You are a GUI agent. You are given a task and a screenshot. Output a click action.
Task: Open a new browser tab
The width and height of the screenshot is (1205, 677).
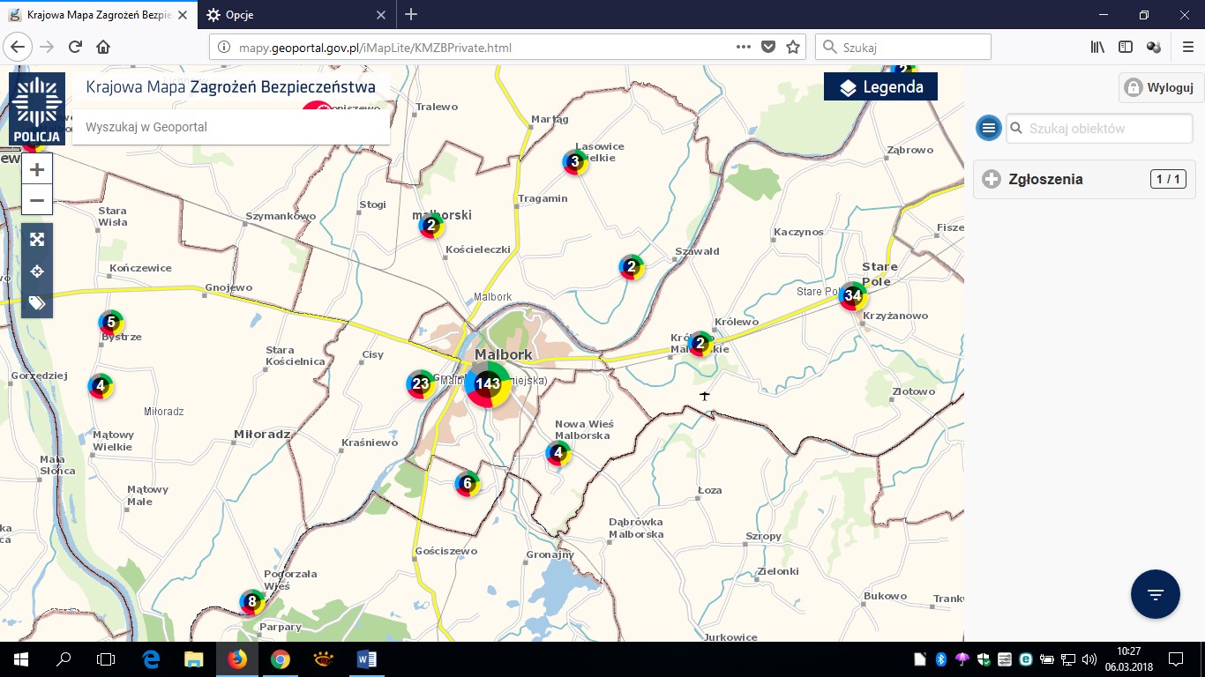coord(411,15)
